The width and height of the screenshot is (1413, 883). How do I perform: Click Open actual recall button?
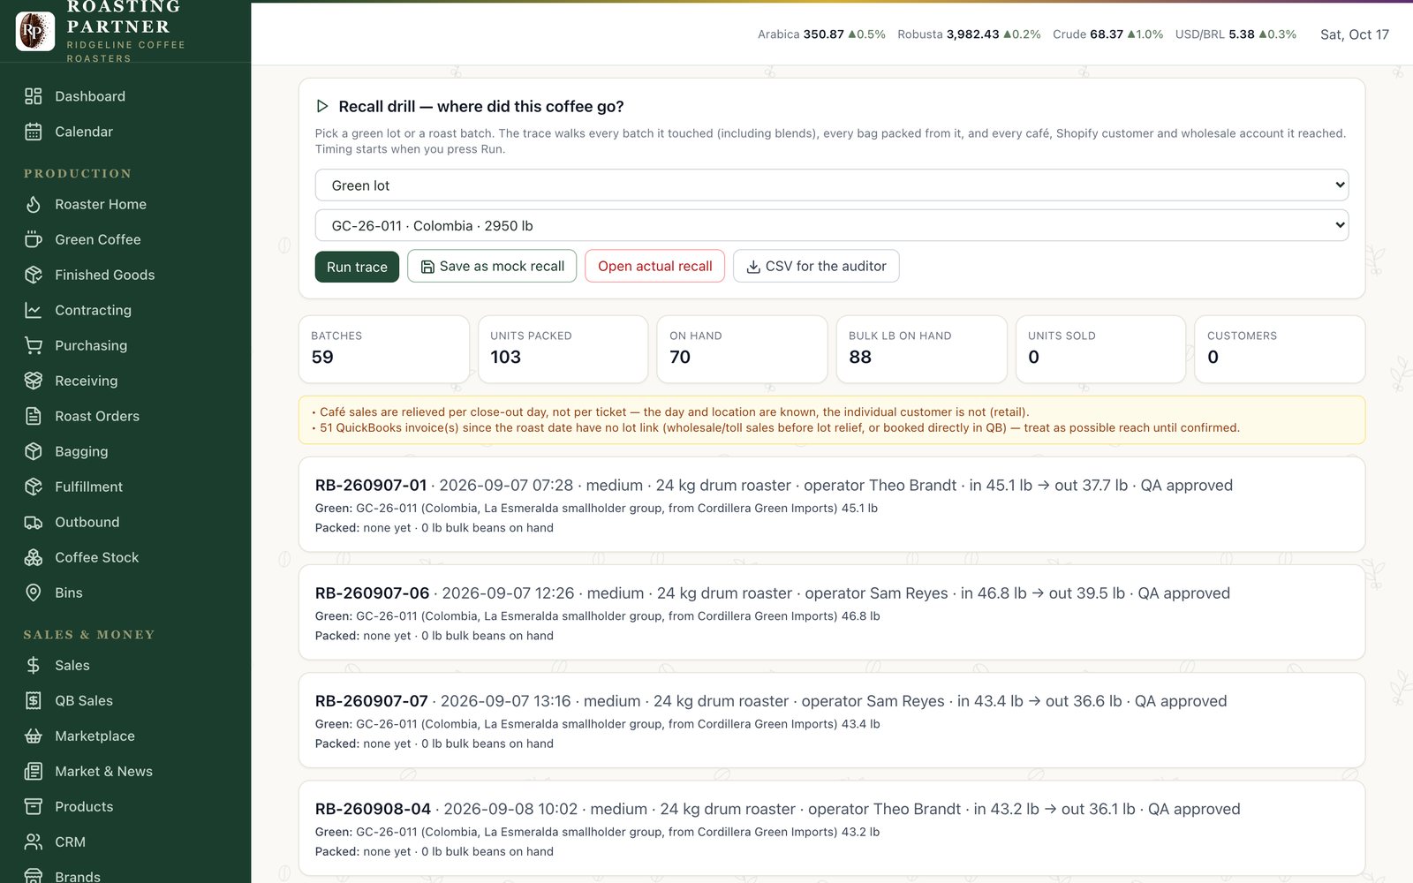click(x=654, y=266)
